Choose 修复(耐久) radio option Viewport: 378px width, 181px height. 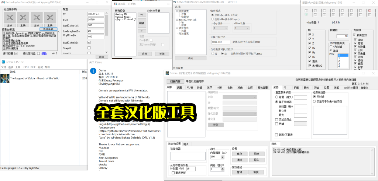click(x=276, y=97)
